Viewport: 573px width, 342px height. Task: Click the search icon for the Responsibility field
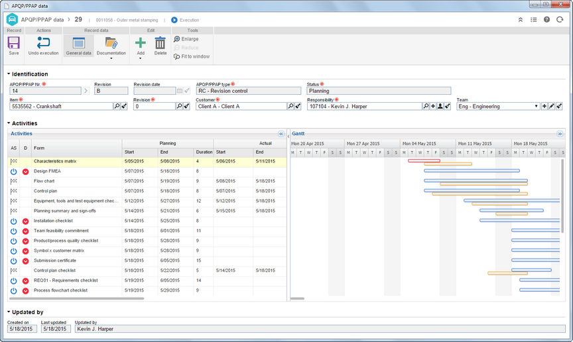coord(426,106)
